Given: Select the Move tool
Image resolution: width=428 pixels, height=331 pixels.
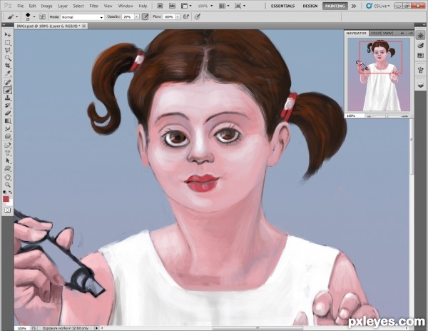Looking at the screenshot, I should point(8,35).
